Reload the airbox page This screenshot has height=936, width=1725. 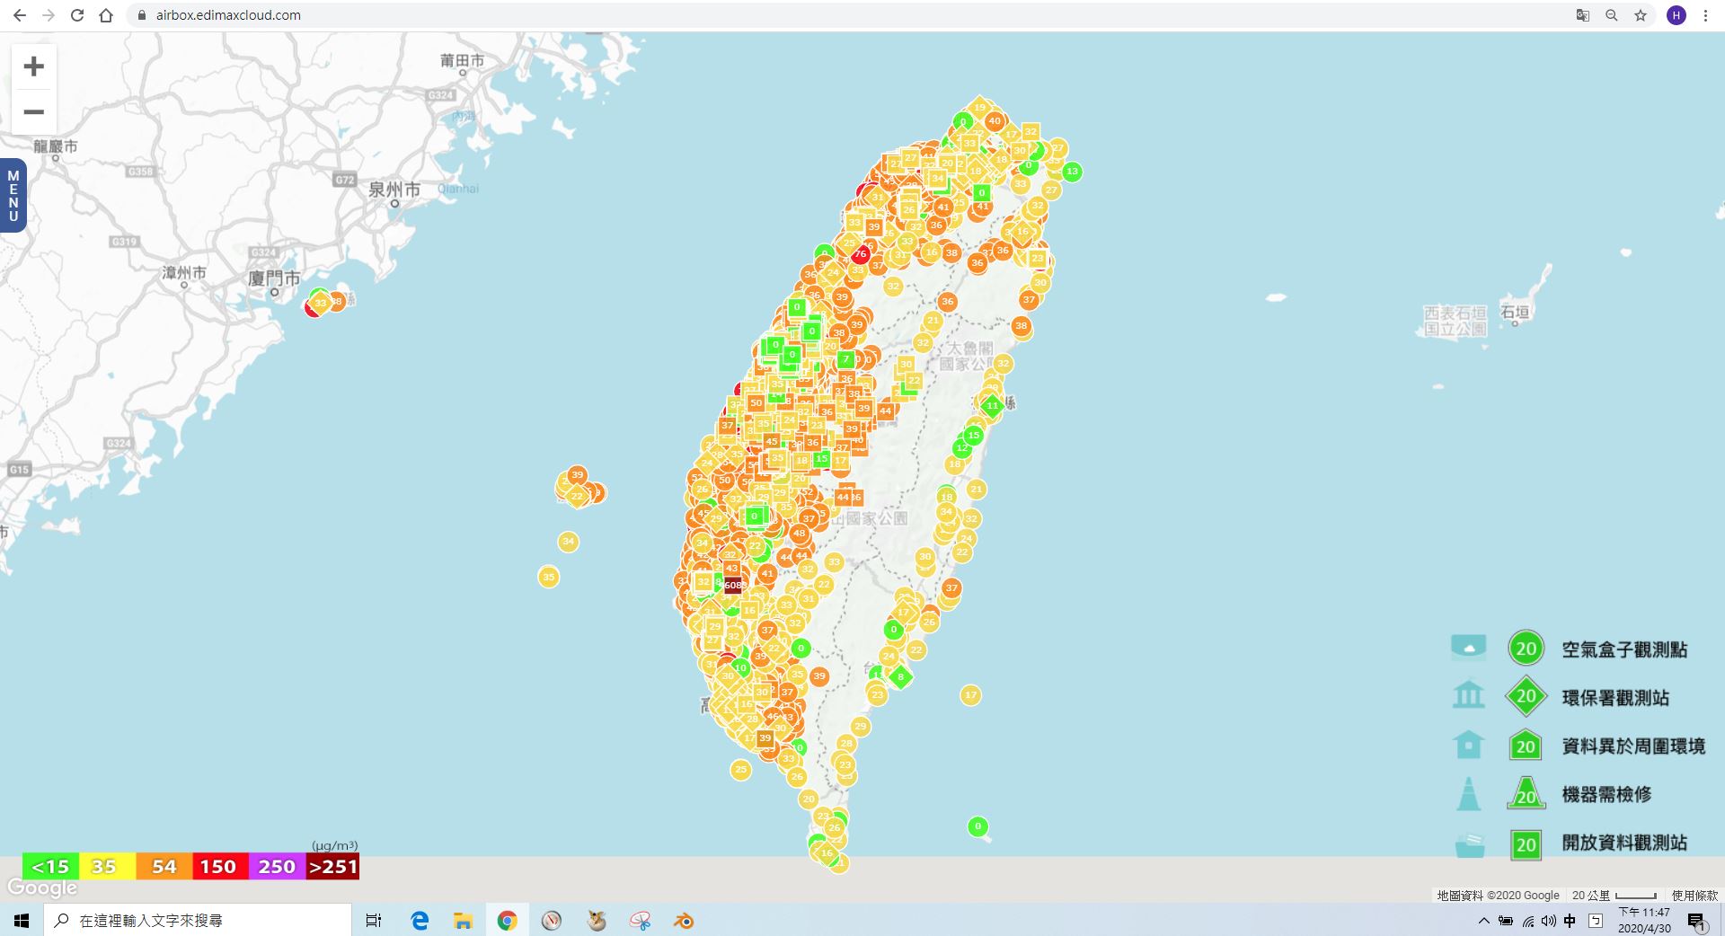[x=77, y=15]
